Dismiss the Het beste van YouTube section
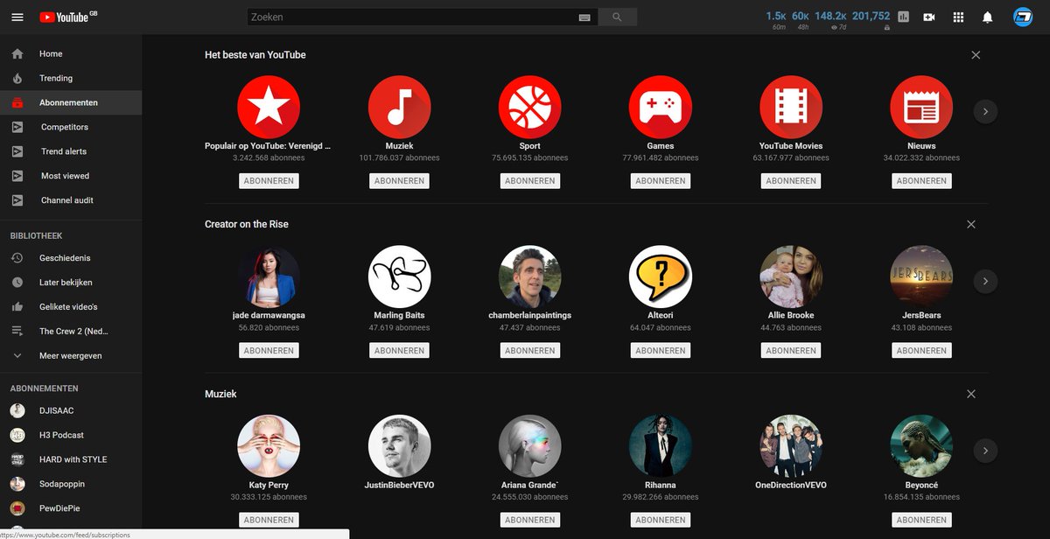Screen dimensions: 1050x539 pos(976,54)
